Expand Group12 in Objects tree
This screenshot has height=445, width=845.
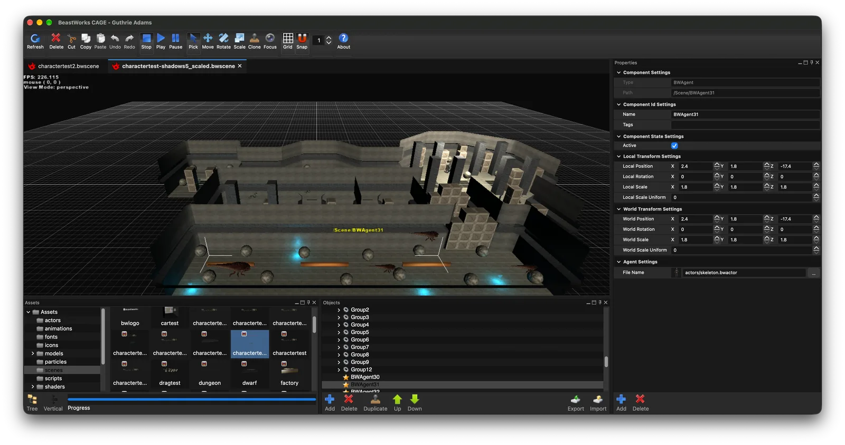click(339, 370)
